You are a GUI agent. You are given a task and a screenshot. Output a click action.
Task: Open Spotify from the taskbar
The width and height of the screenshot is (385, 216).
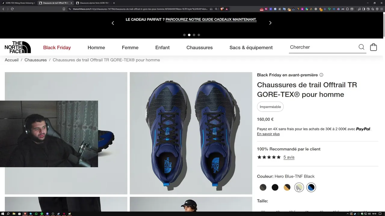click(x=42, y=214)
